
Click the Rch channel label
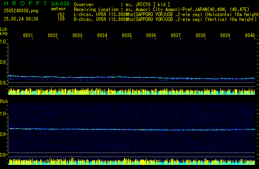(x=4, y=101)
